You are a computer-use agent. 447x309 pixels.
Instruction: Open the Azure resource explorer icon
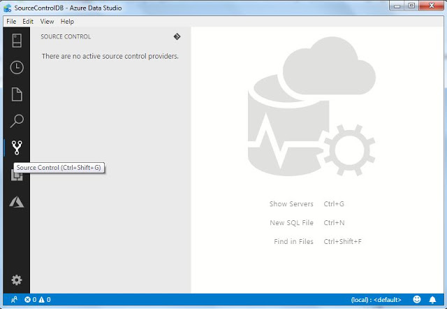pyautogui.click(x=17, y=202)
